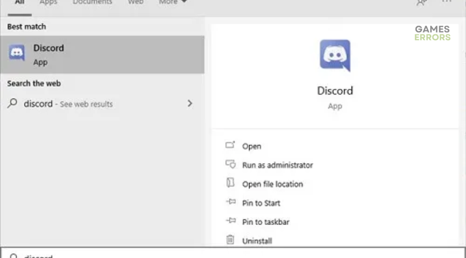Click the Discord app title in details pane
Image resolution: width=466 pixels, height=258 pixels.
[335, 91]
